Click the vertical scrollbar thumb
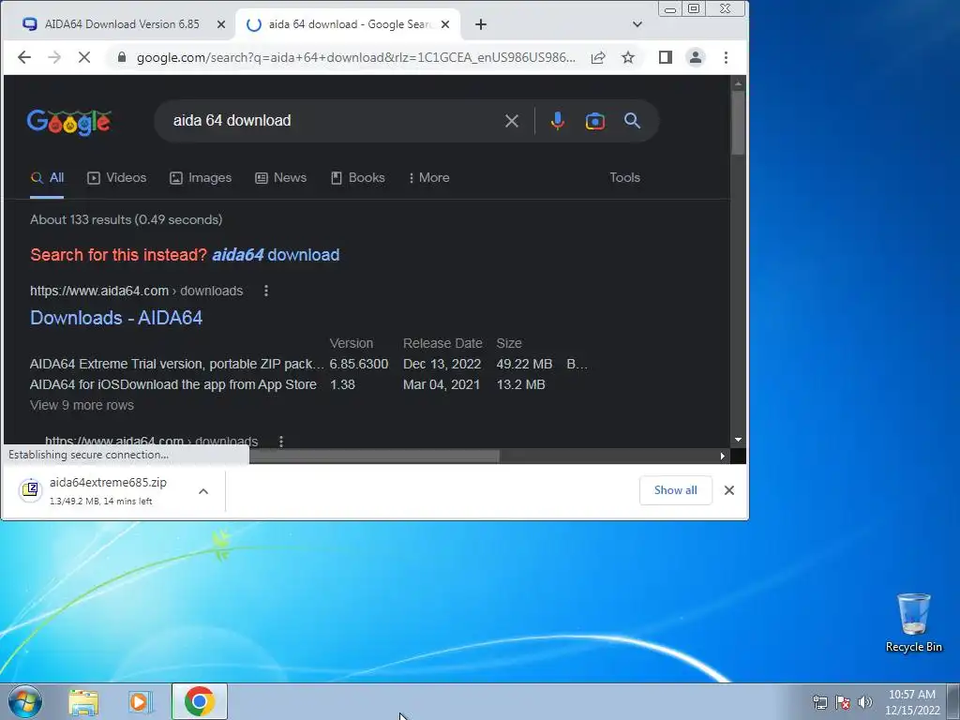This screenshot has height=720, width=960. (x=738, y=123)
